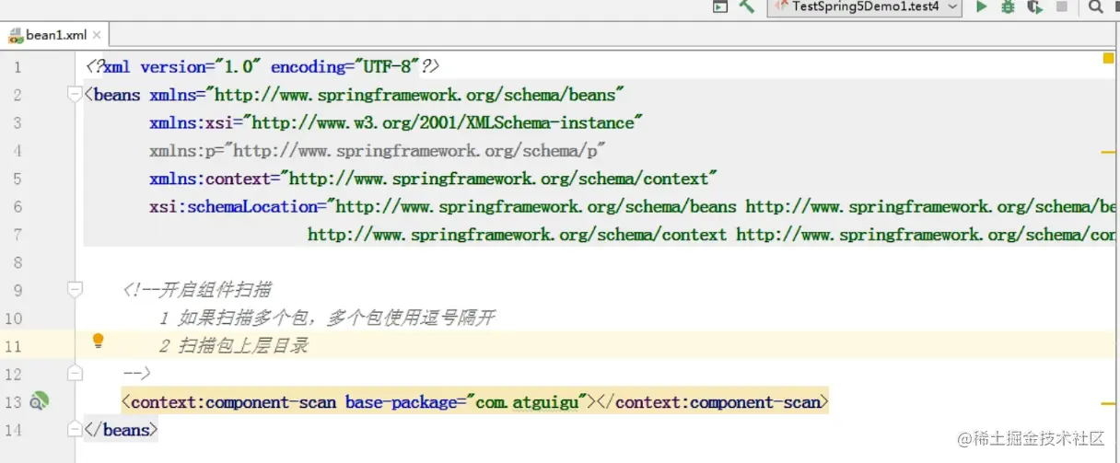Click the yellow lightbulb intention icon
Screen dimensions: 1120x463
point(98,341)
